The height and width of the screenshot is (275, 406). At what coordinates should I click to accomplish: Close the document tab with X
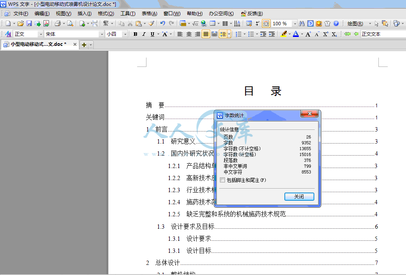point(75,44)
